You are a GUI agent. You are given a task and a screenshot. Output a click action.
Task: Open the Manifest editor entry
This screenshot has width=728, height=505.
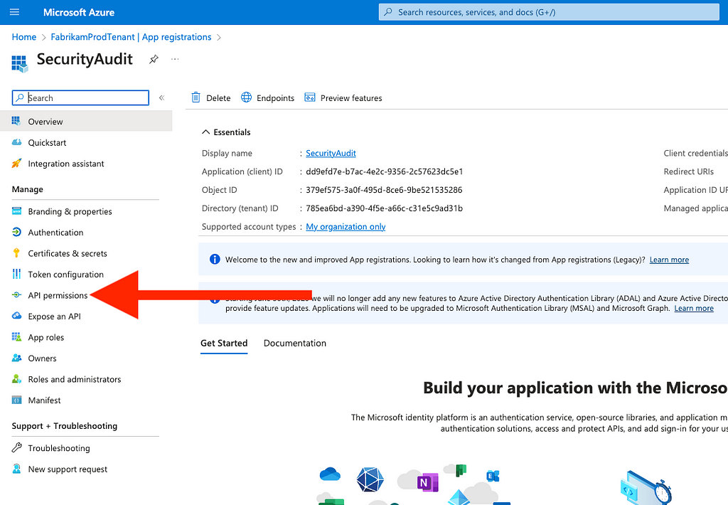click(x=44, y=400)
